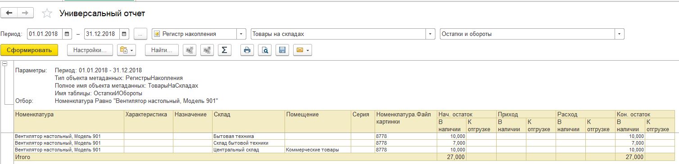Click the Найти... search button
Viewport: 679px width, 164px height.
click(x=162, y=50)
